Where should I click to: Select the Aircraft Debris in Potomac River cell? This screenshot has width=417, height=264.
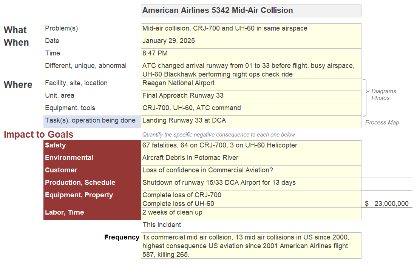point(251,159)
